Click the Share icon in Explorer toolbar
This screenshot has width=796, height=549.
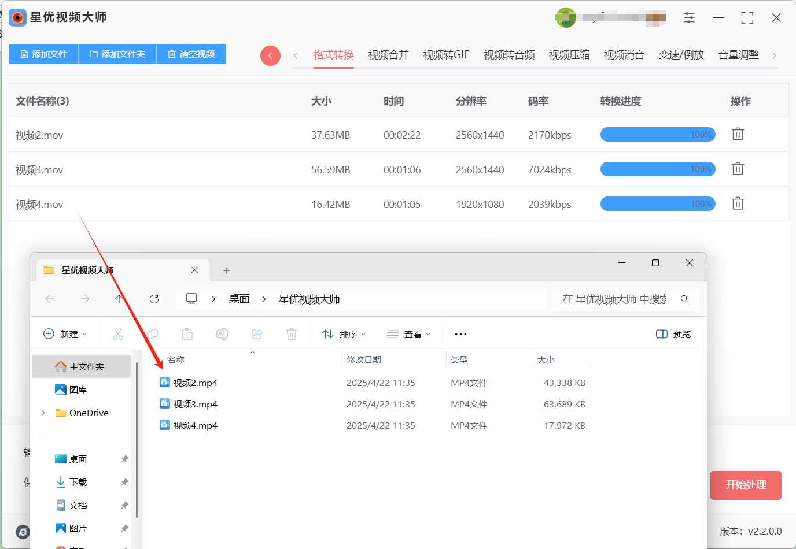point(257,334)
